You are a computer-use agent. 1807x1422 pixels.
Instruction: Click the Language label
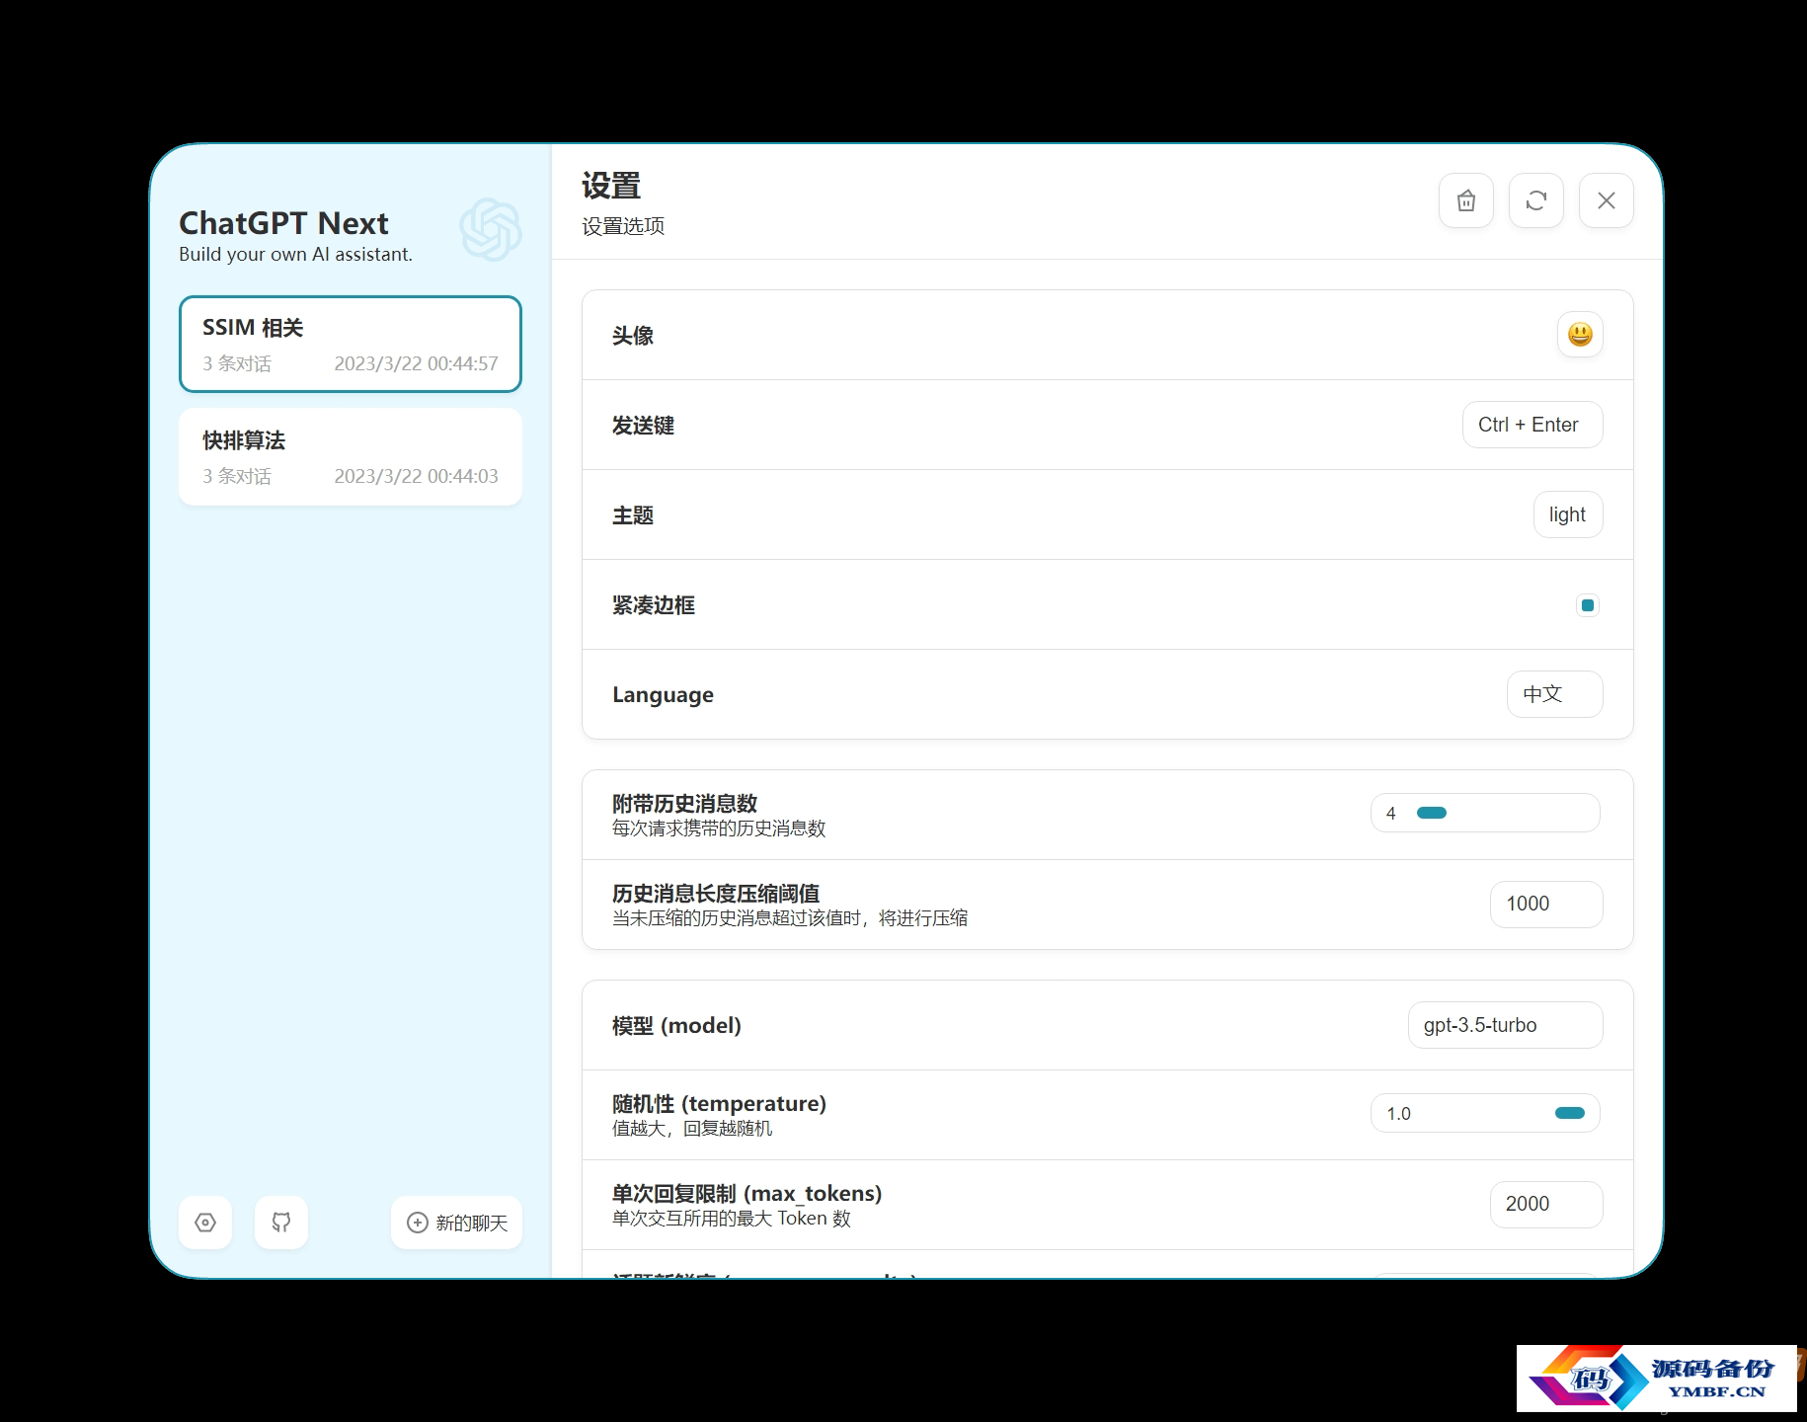pos(663,694)
